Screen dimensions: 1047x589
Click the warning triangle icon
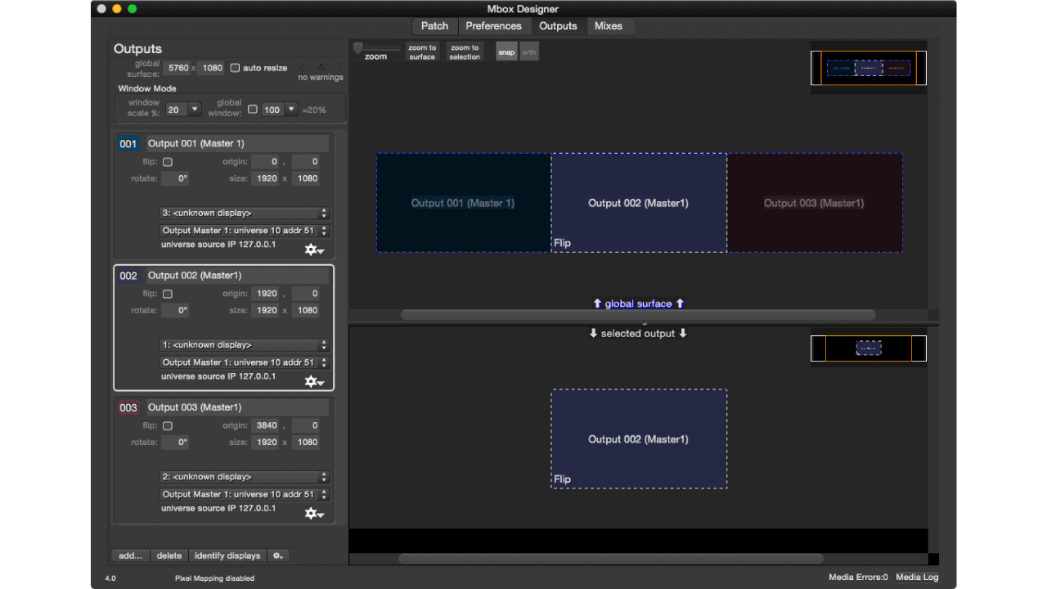click(321, 67)
